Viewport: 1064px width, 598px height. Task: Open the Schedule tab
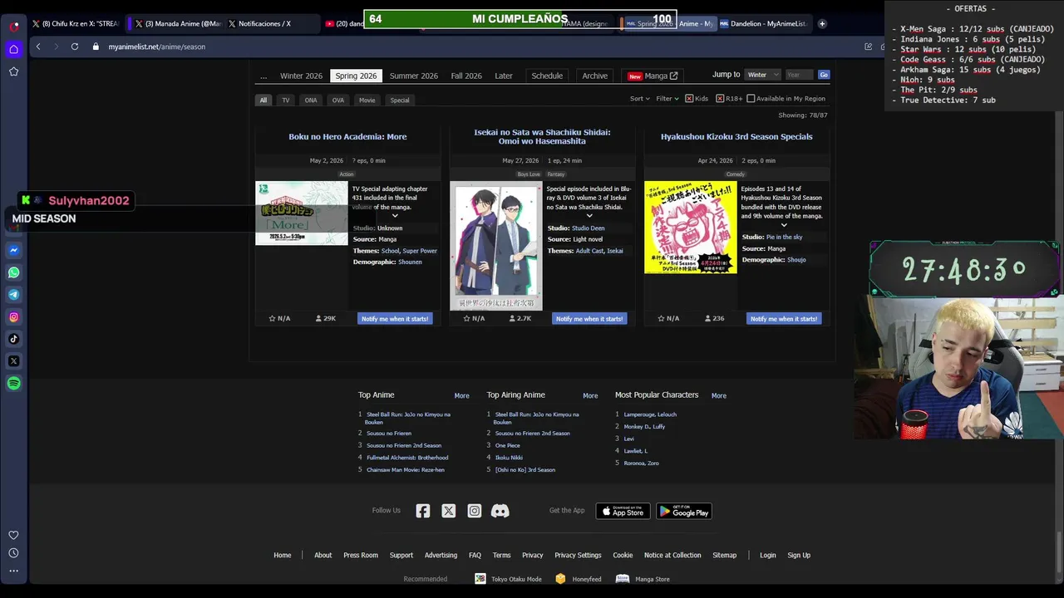[547, 76]
